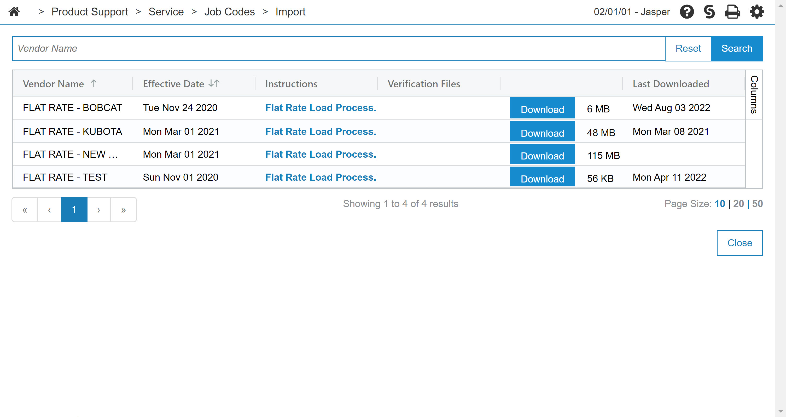Screen dimensions: 786x417
Task: Set page size to 10
Action: (x=719, y=204)
